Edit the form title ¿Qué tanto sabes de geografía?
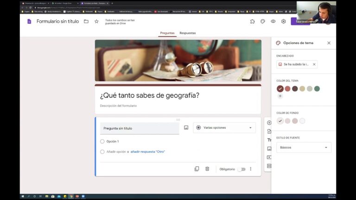This screenshot has width=356, height=200. tap(150, 95)
